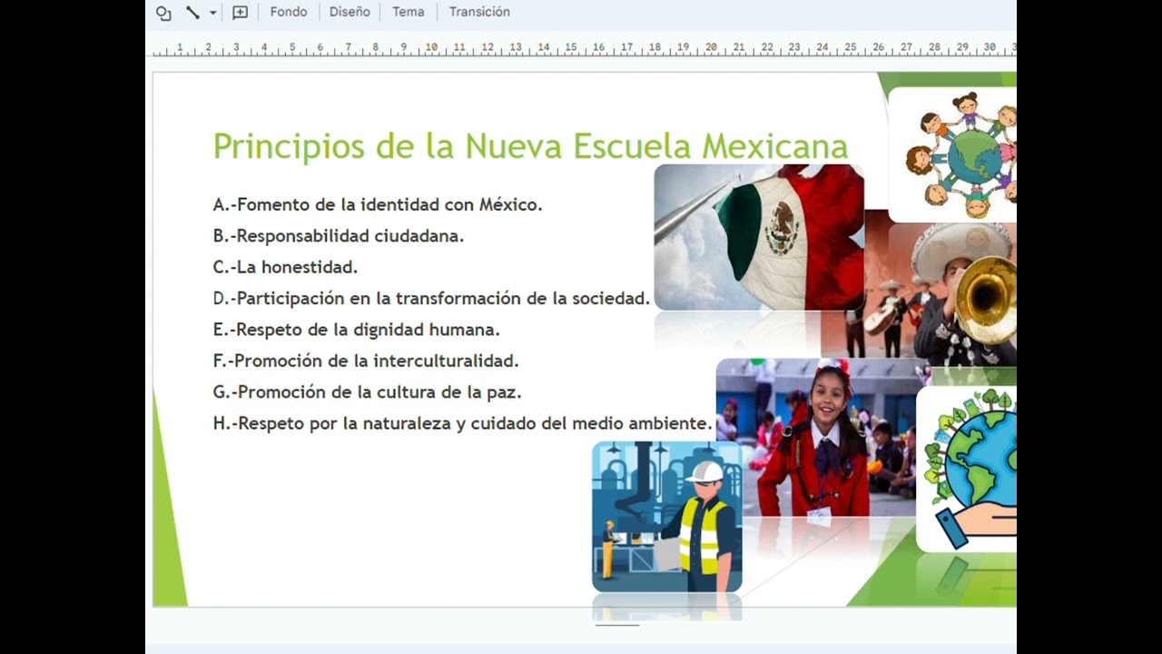The height and width of the screenshot is (654, 1162).
Task: Select the slide title Principios de la Nueva Escuela Mexicana
Action: pyautogui.click(x=530, y=145)
